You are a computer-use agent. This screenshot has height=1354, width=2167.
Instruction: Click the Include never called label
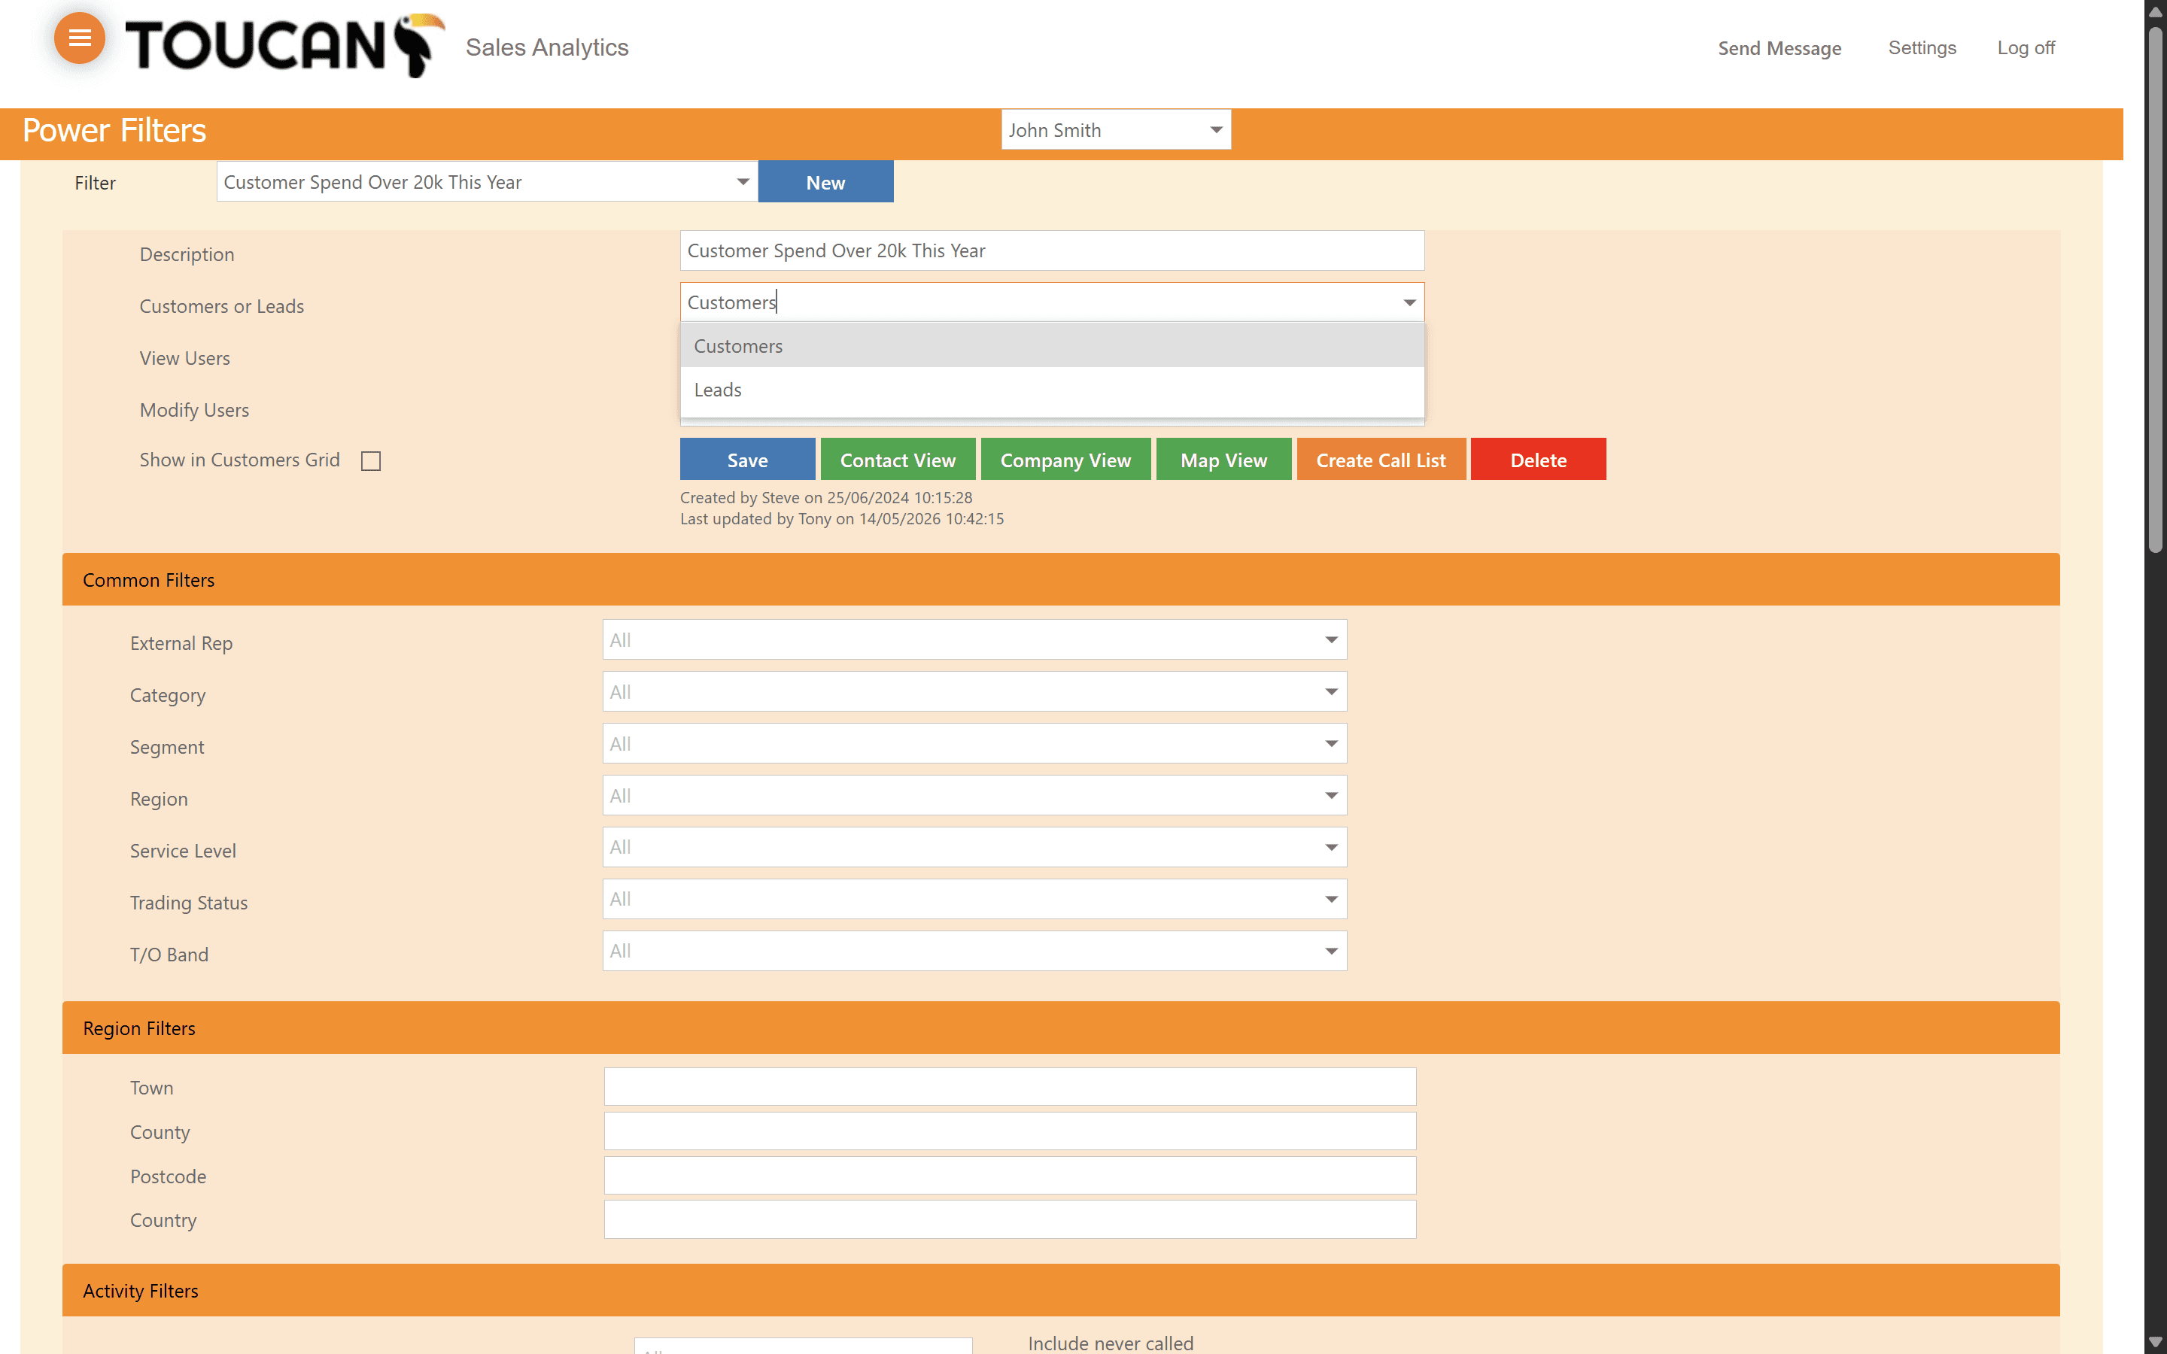1111,1343
